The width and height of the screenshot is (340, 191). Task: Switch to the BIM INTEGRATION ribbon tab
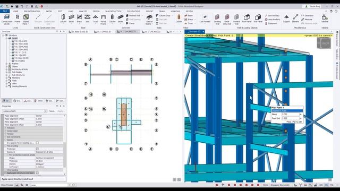[32, 11]
